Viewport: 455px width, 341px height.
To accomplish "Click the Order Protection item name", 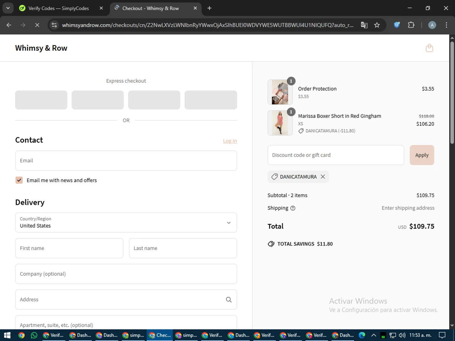I will tap(317, 89).
